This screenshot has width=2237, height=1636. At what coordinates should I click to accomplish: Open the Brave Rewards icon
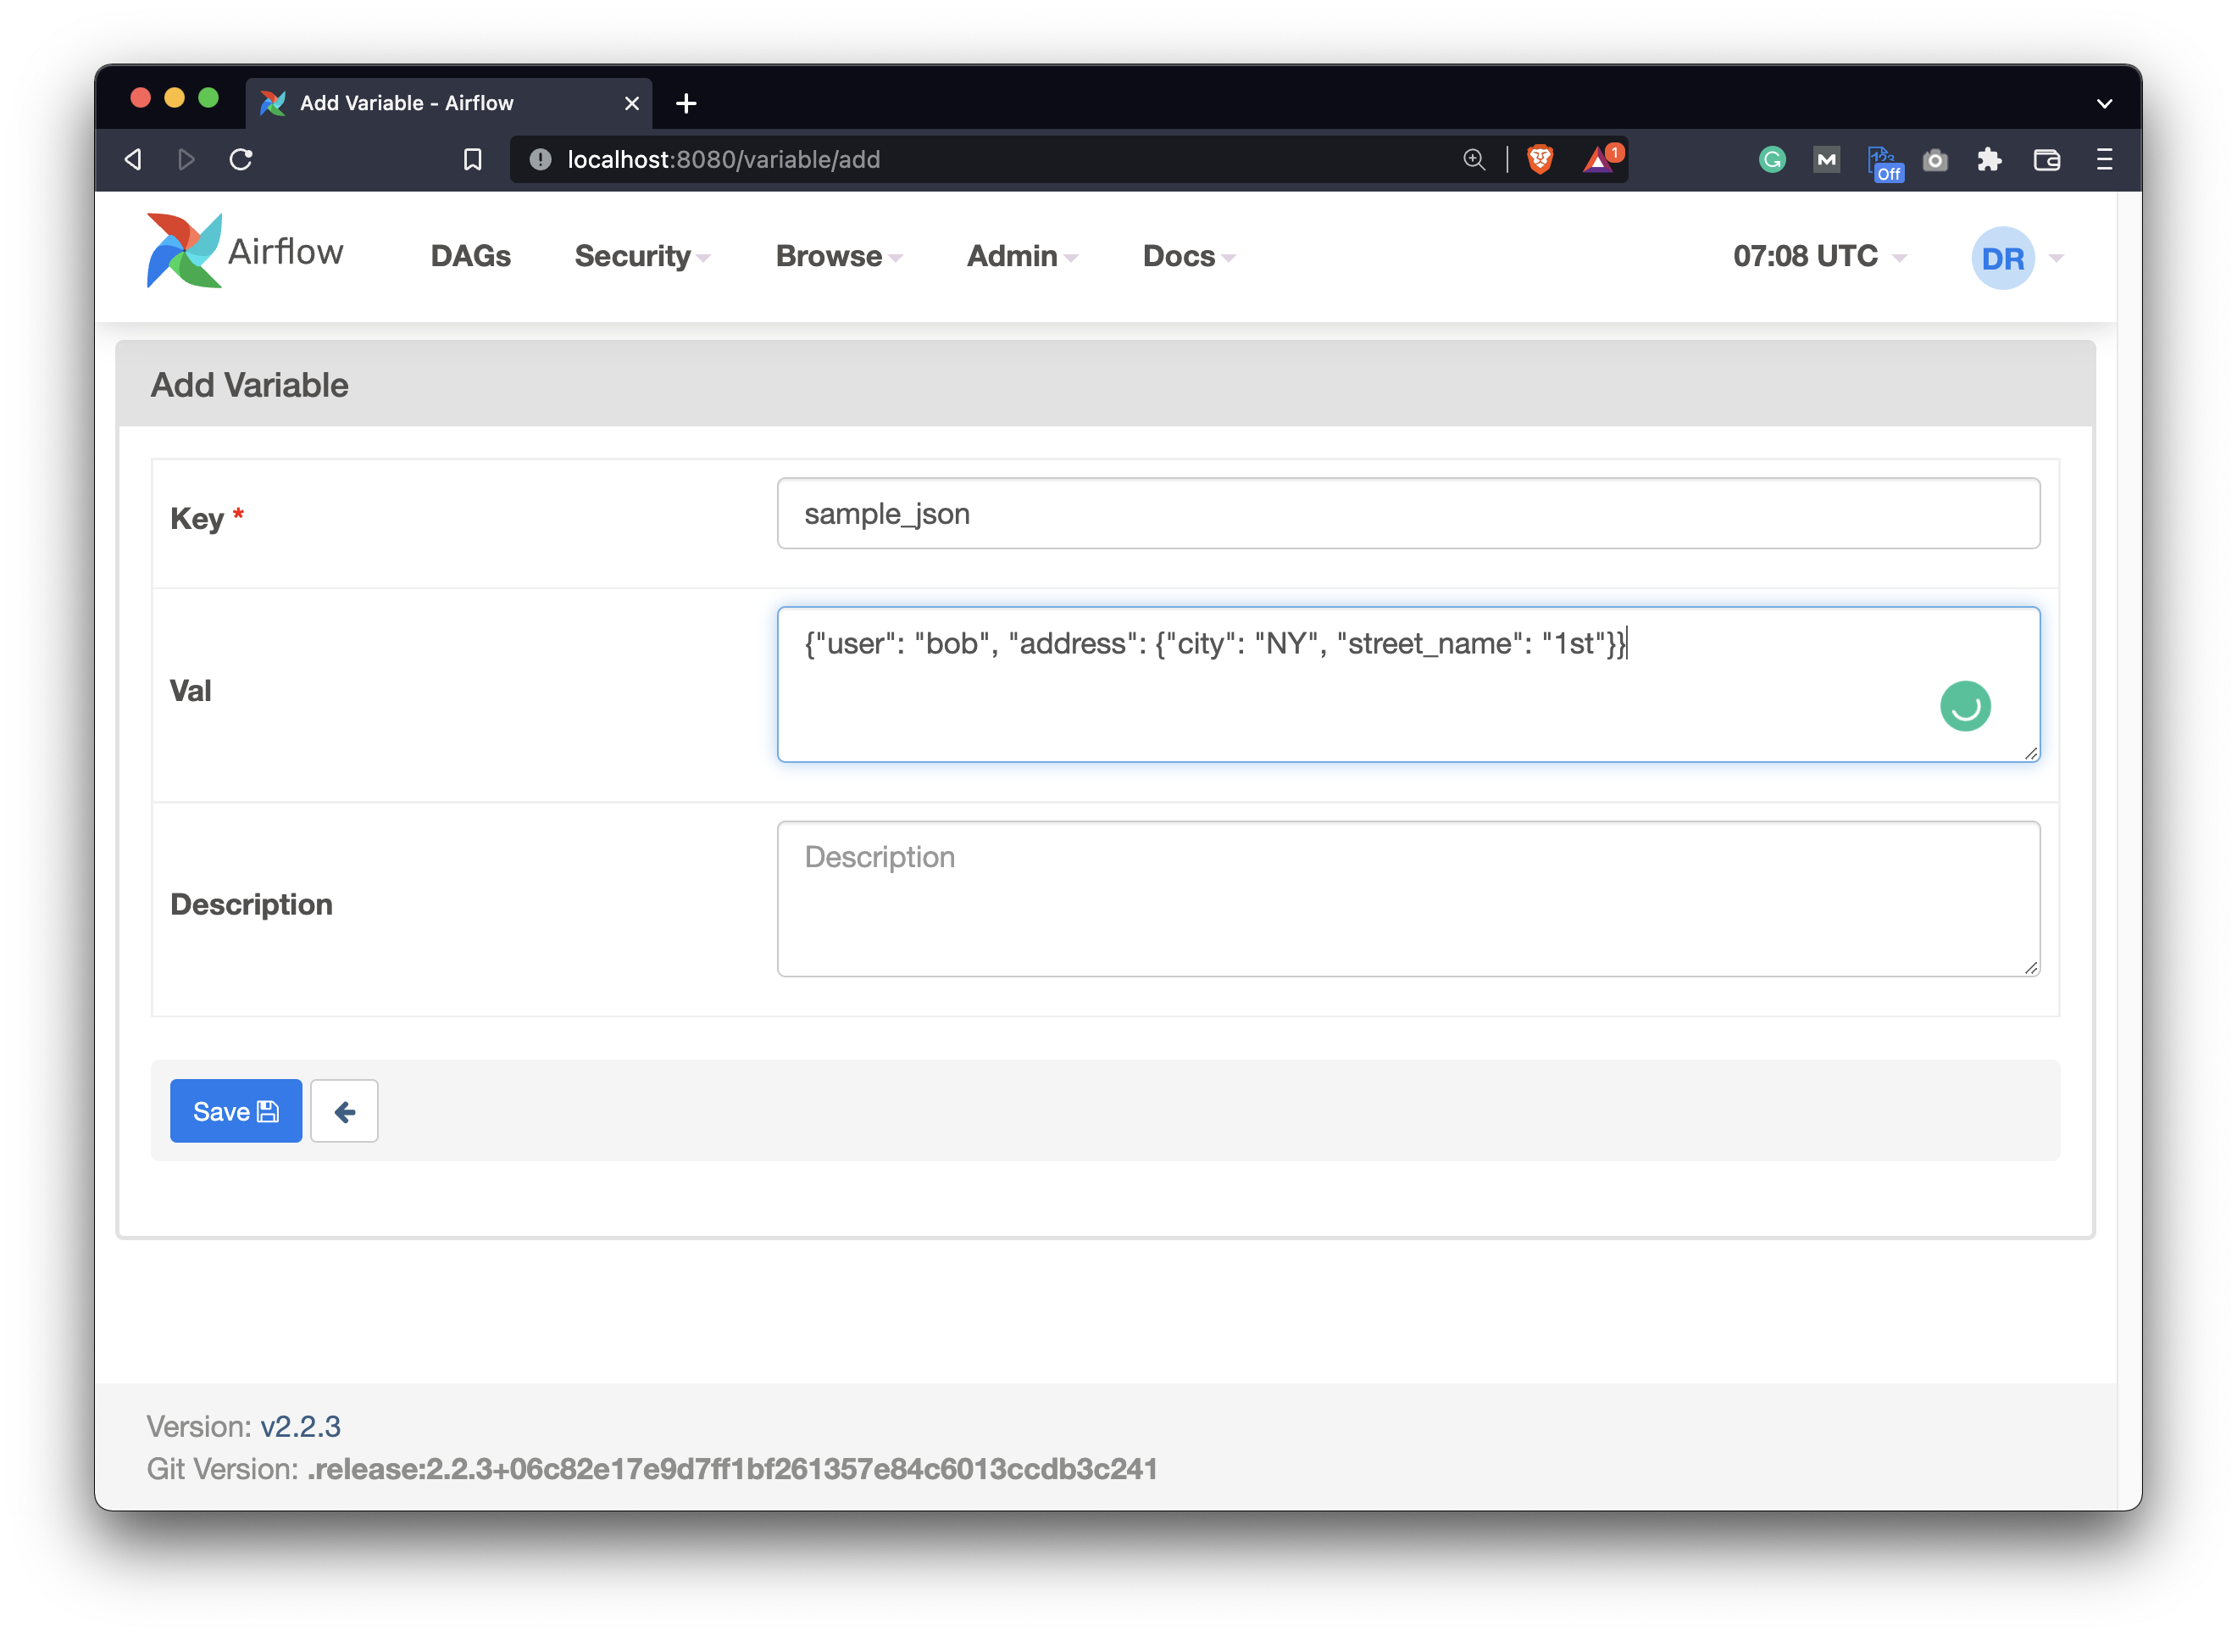pyautogui.click(x=1599, y=159)
